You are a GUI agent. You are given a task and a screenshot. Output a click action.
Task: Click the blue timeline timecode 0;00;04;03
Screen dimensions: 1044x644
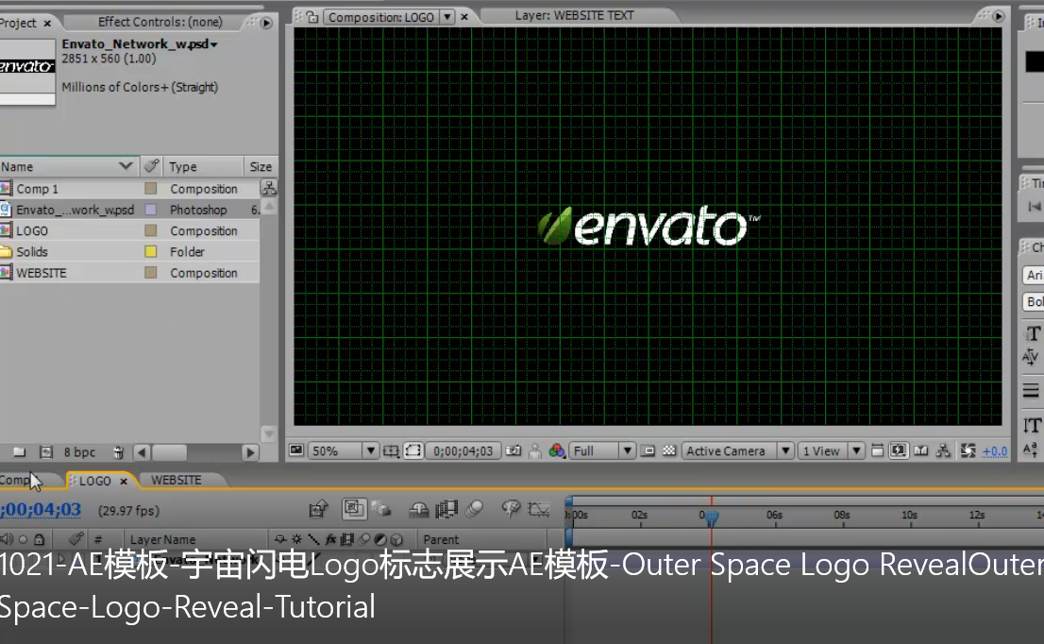41,510
